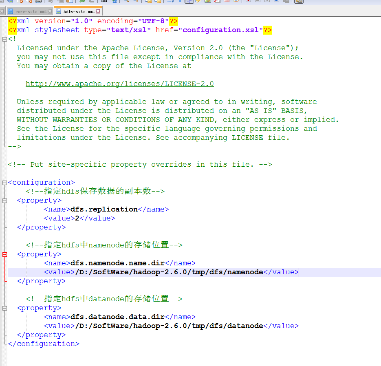Click the 'WITHOUT WARRANTIES OR CONDITIONS' line
The width and height of the screenshot is (381, 366).
(x=178, y=119)
